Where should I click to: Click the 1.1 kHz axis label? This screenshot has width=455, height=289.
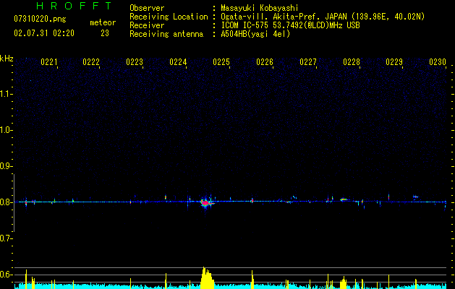click(7, 94)
